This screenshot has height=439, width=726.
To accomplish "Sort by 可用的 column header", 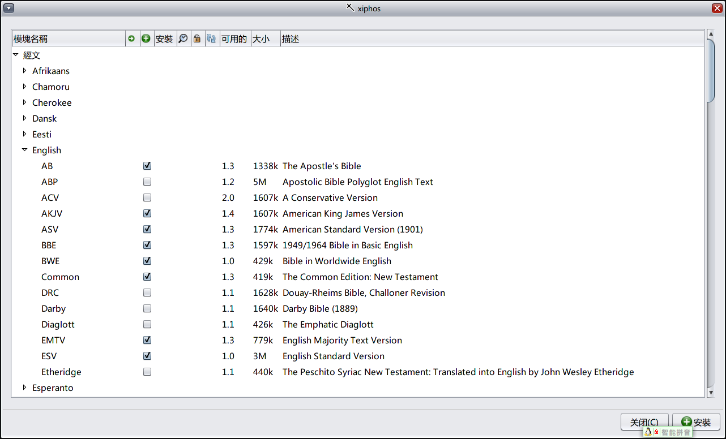I will (235, 38).
